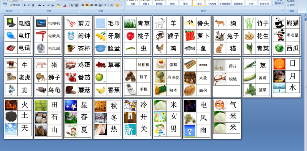Apply red font color
The image size is (307, 151).
(x=65, y=5)
